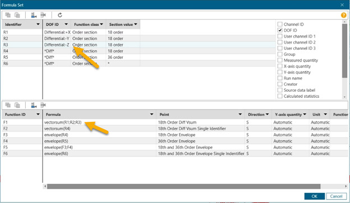Viewport: 350px width, 203px height.
Task: Select the R6 identifier row
Action: (22, 63)
